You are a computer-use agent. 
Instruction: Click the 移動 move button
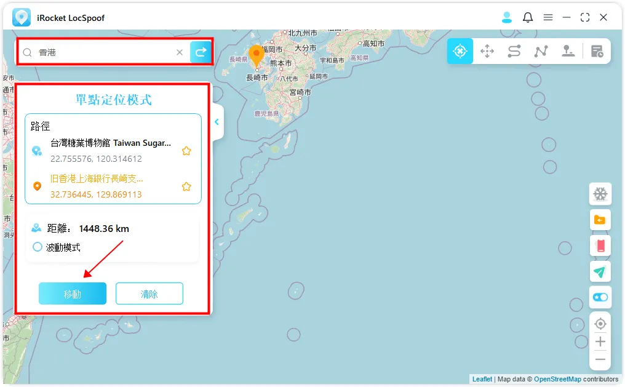pos(73,293)
